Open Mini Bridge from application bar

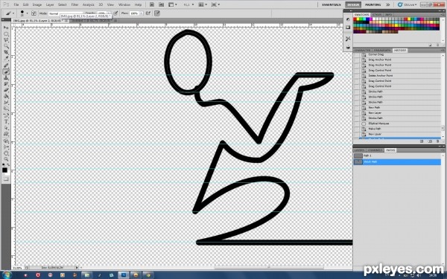click(x=162, y=4)
